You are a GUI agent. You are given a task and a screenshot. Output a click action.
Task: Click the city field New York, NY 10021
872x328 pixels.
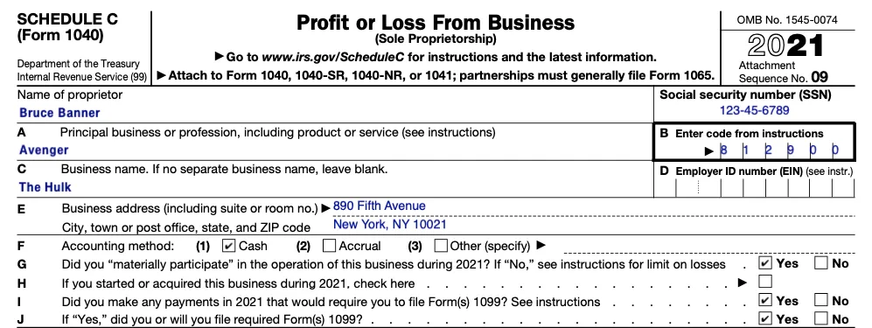[x=593, y=225]
